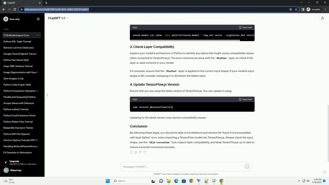The width and height of the screenshot is (329, 185).
Task: Click Upgrade plan button
Action: (x=22, y=162)
